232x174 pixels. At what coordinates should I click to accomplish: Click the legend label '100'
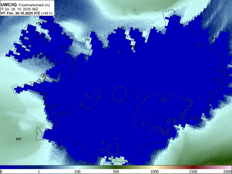(78, 172)
